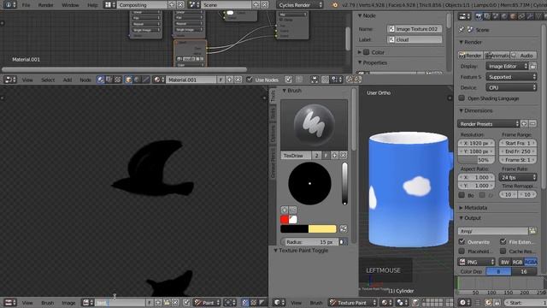This screenshot has width=547, height=308.
Task: Toggle radius pressure sensitivity button
Action: (x=343, y=241)
